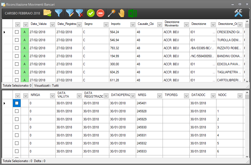Click the hand manual reconcile icon

coord(122,13)
